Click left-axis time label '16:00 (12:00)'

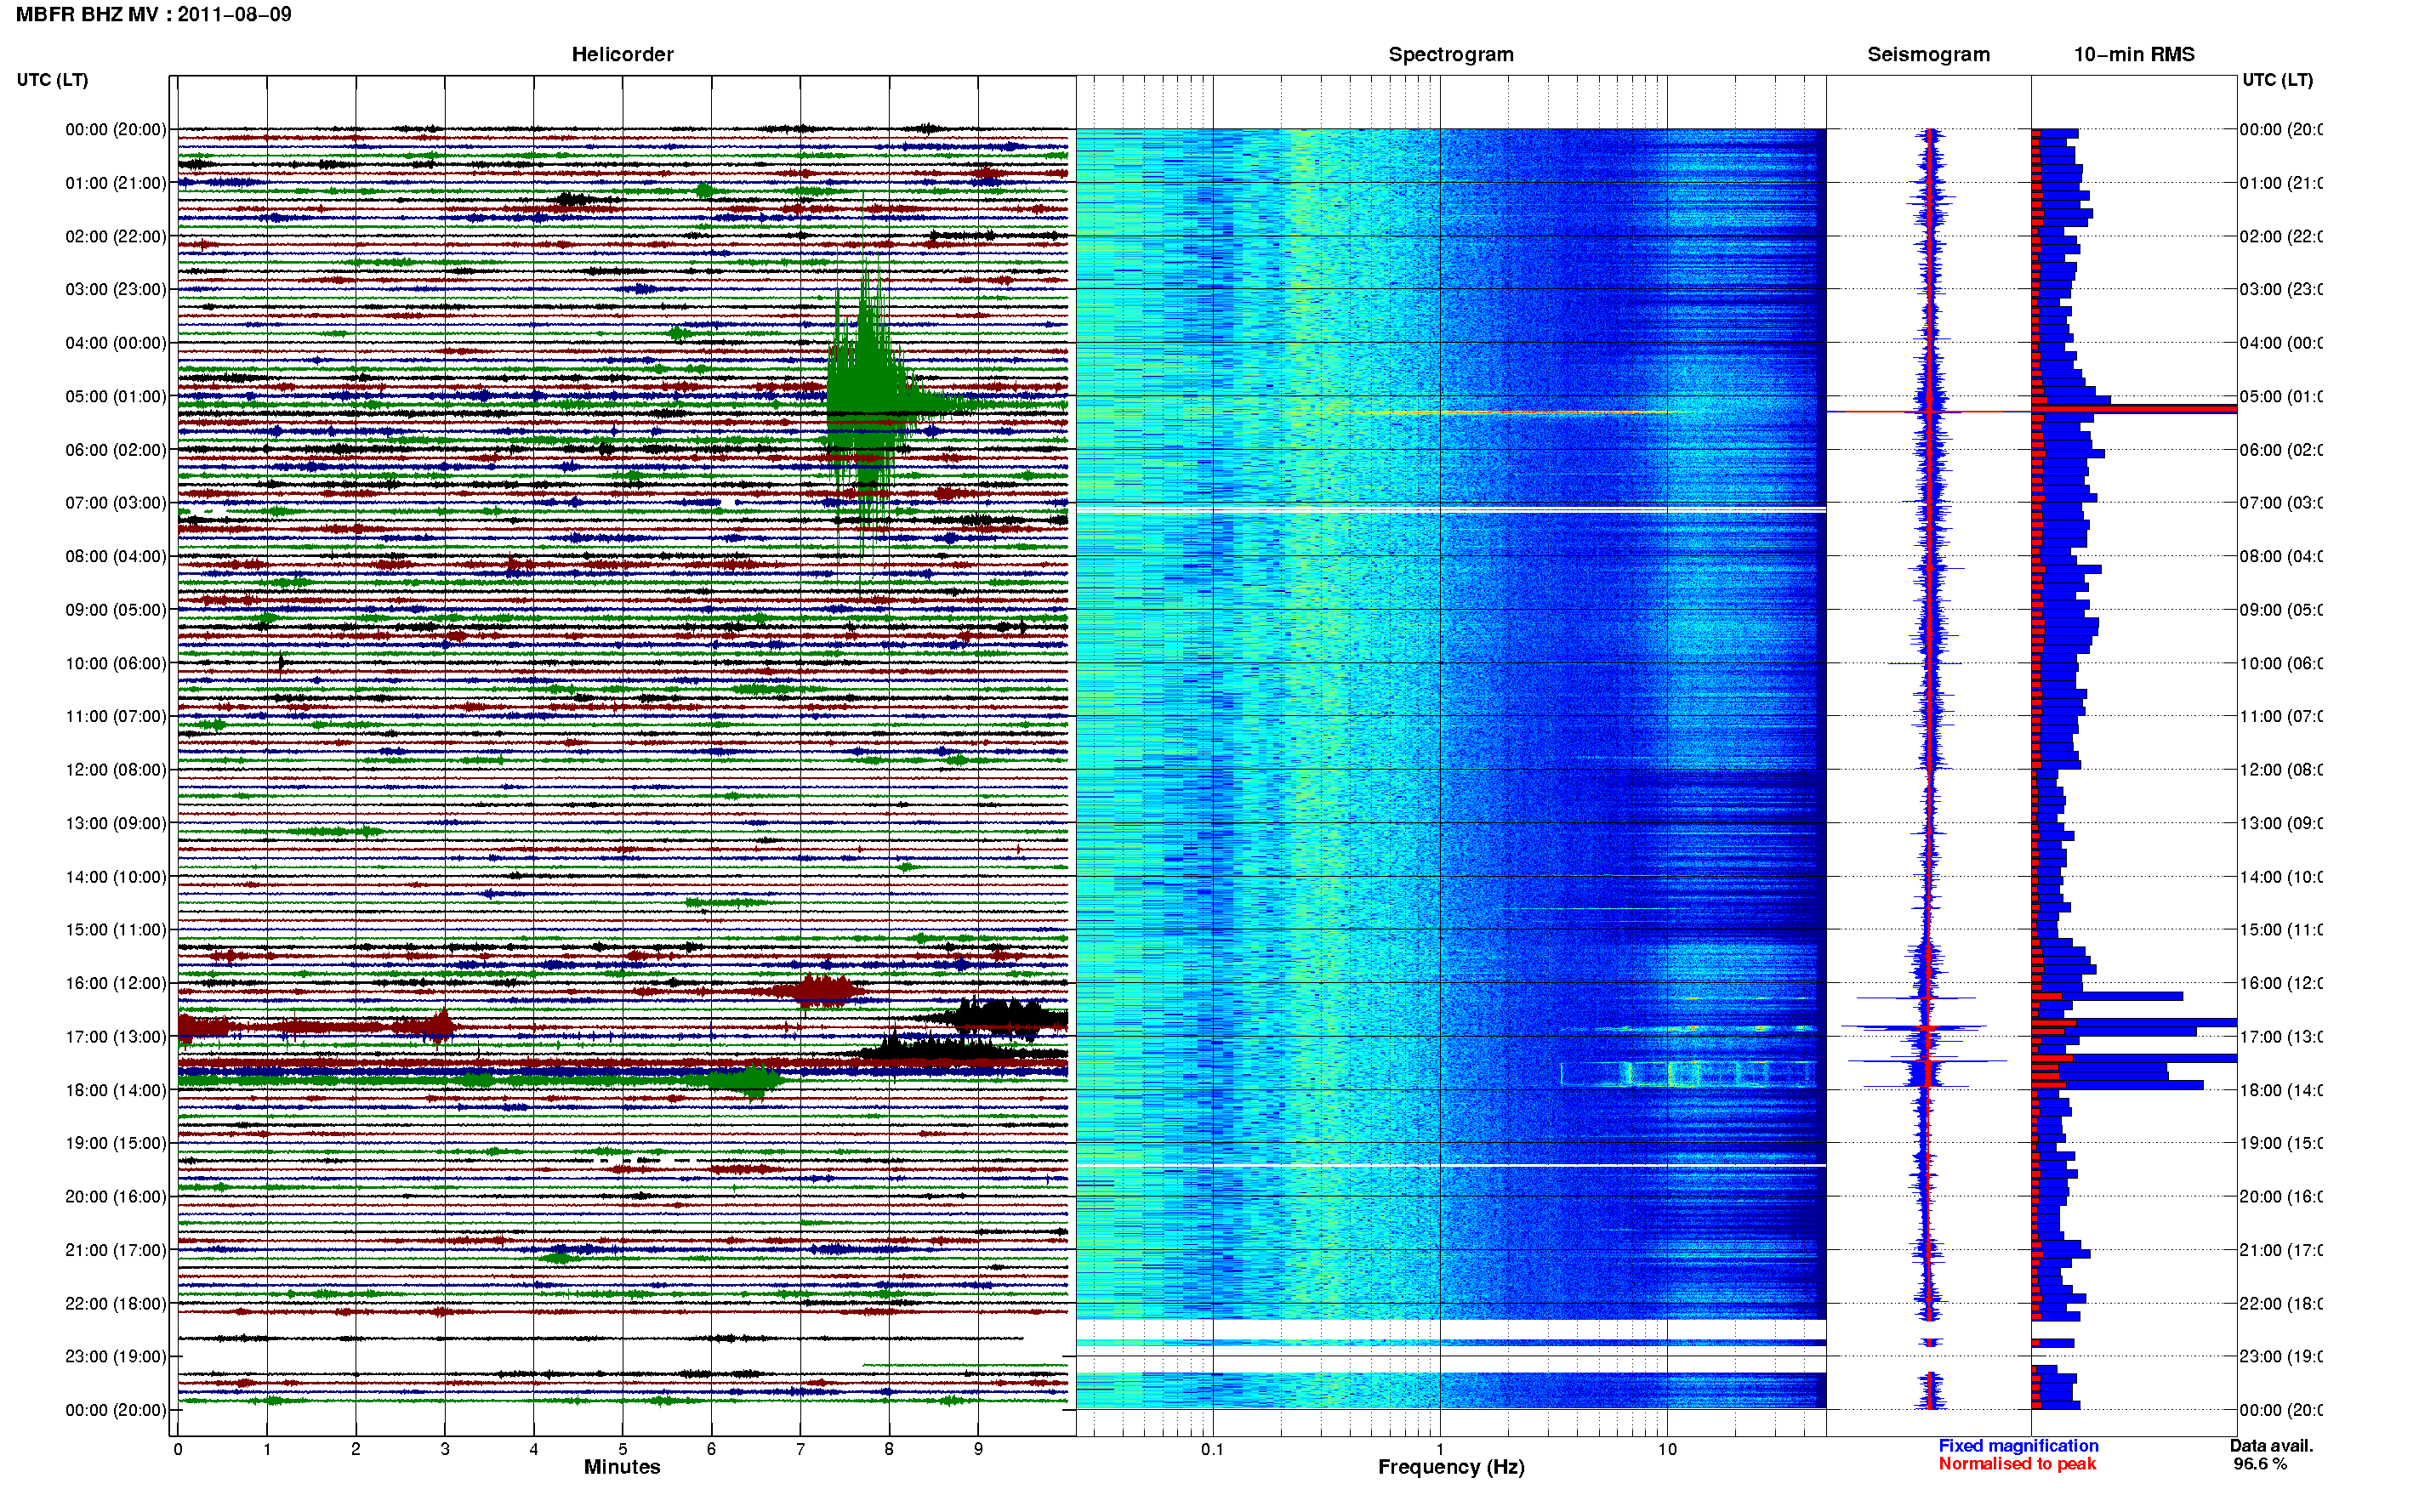click(x=116, y=983)
